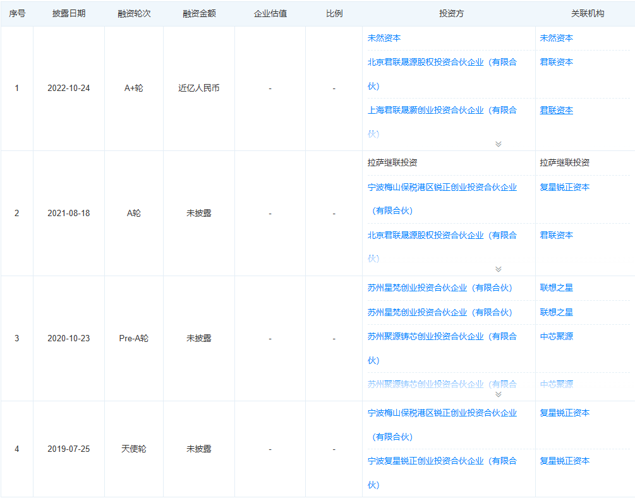Open 未然资本 in the 关联机构 column

(556, 38)
